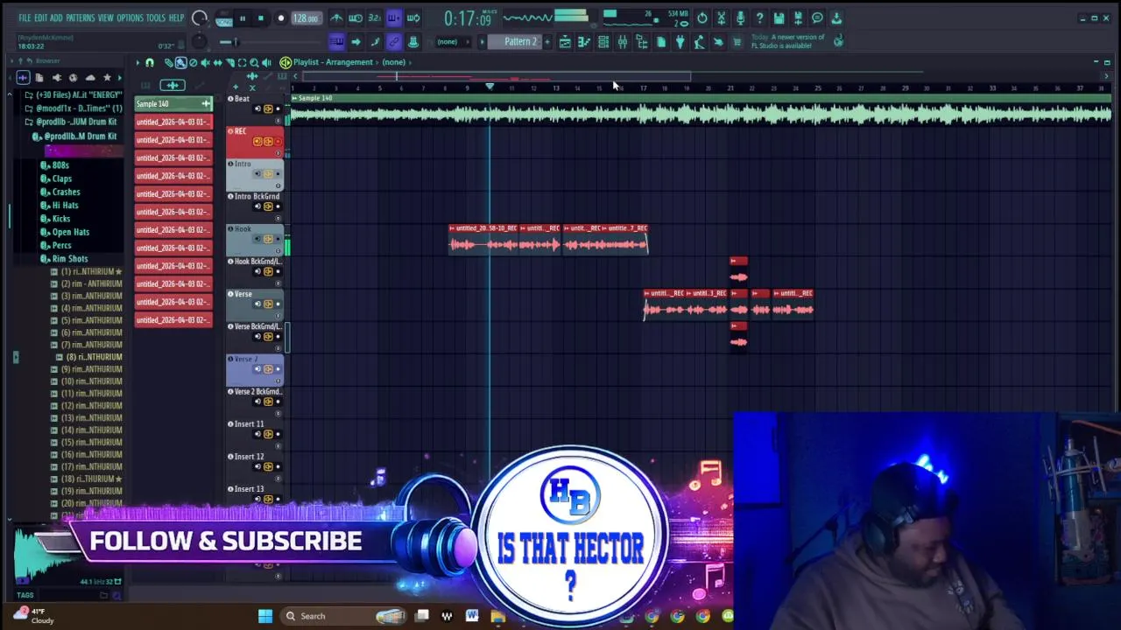The image size is (1121, 630).
Task: Toggle typing keyboard to piano icon
Action: (336, 42)
